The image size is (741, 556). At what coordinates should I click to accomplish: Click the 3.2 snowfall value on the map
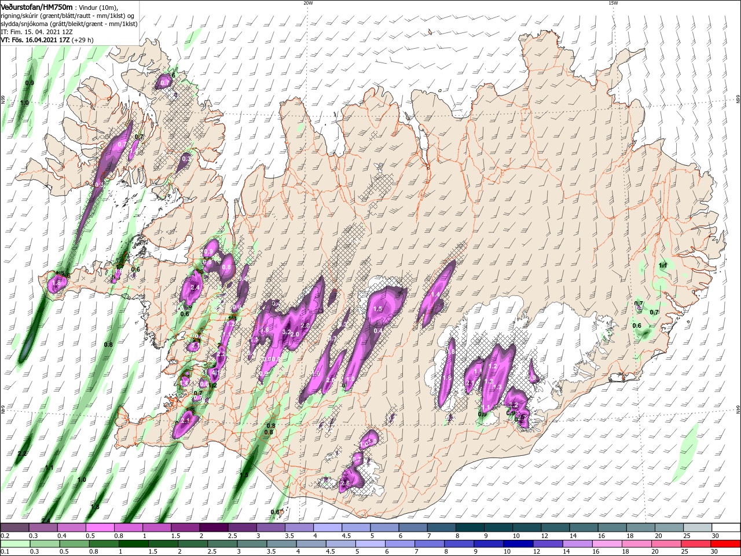[286, 332]
